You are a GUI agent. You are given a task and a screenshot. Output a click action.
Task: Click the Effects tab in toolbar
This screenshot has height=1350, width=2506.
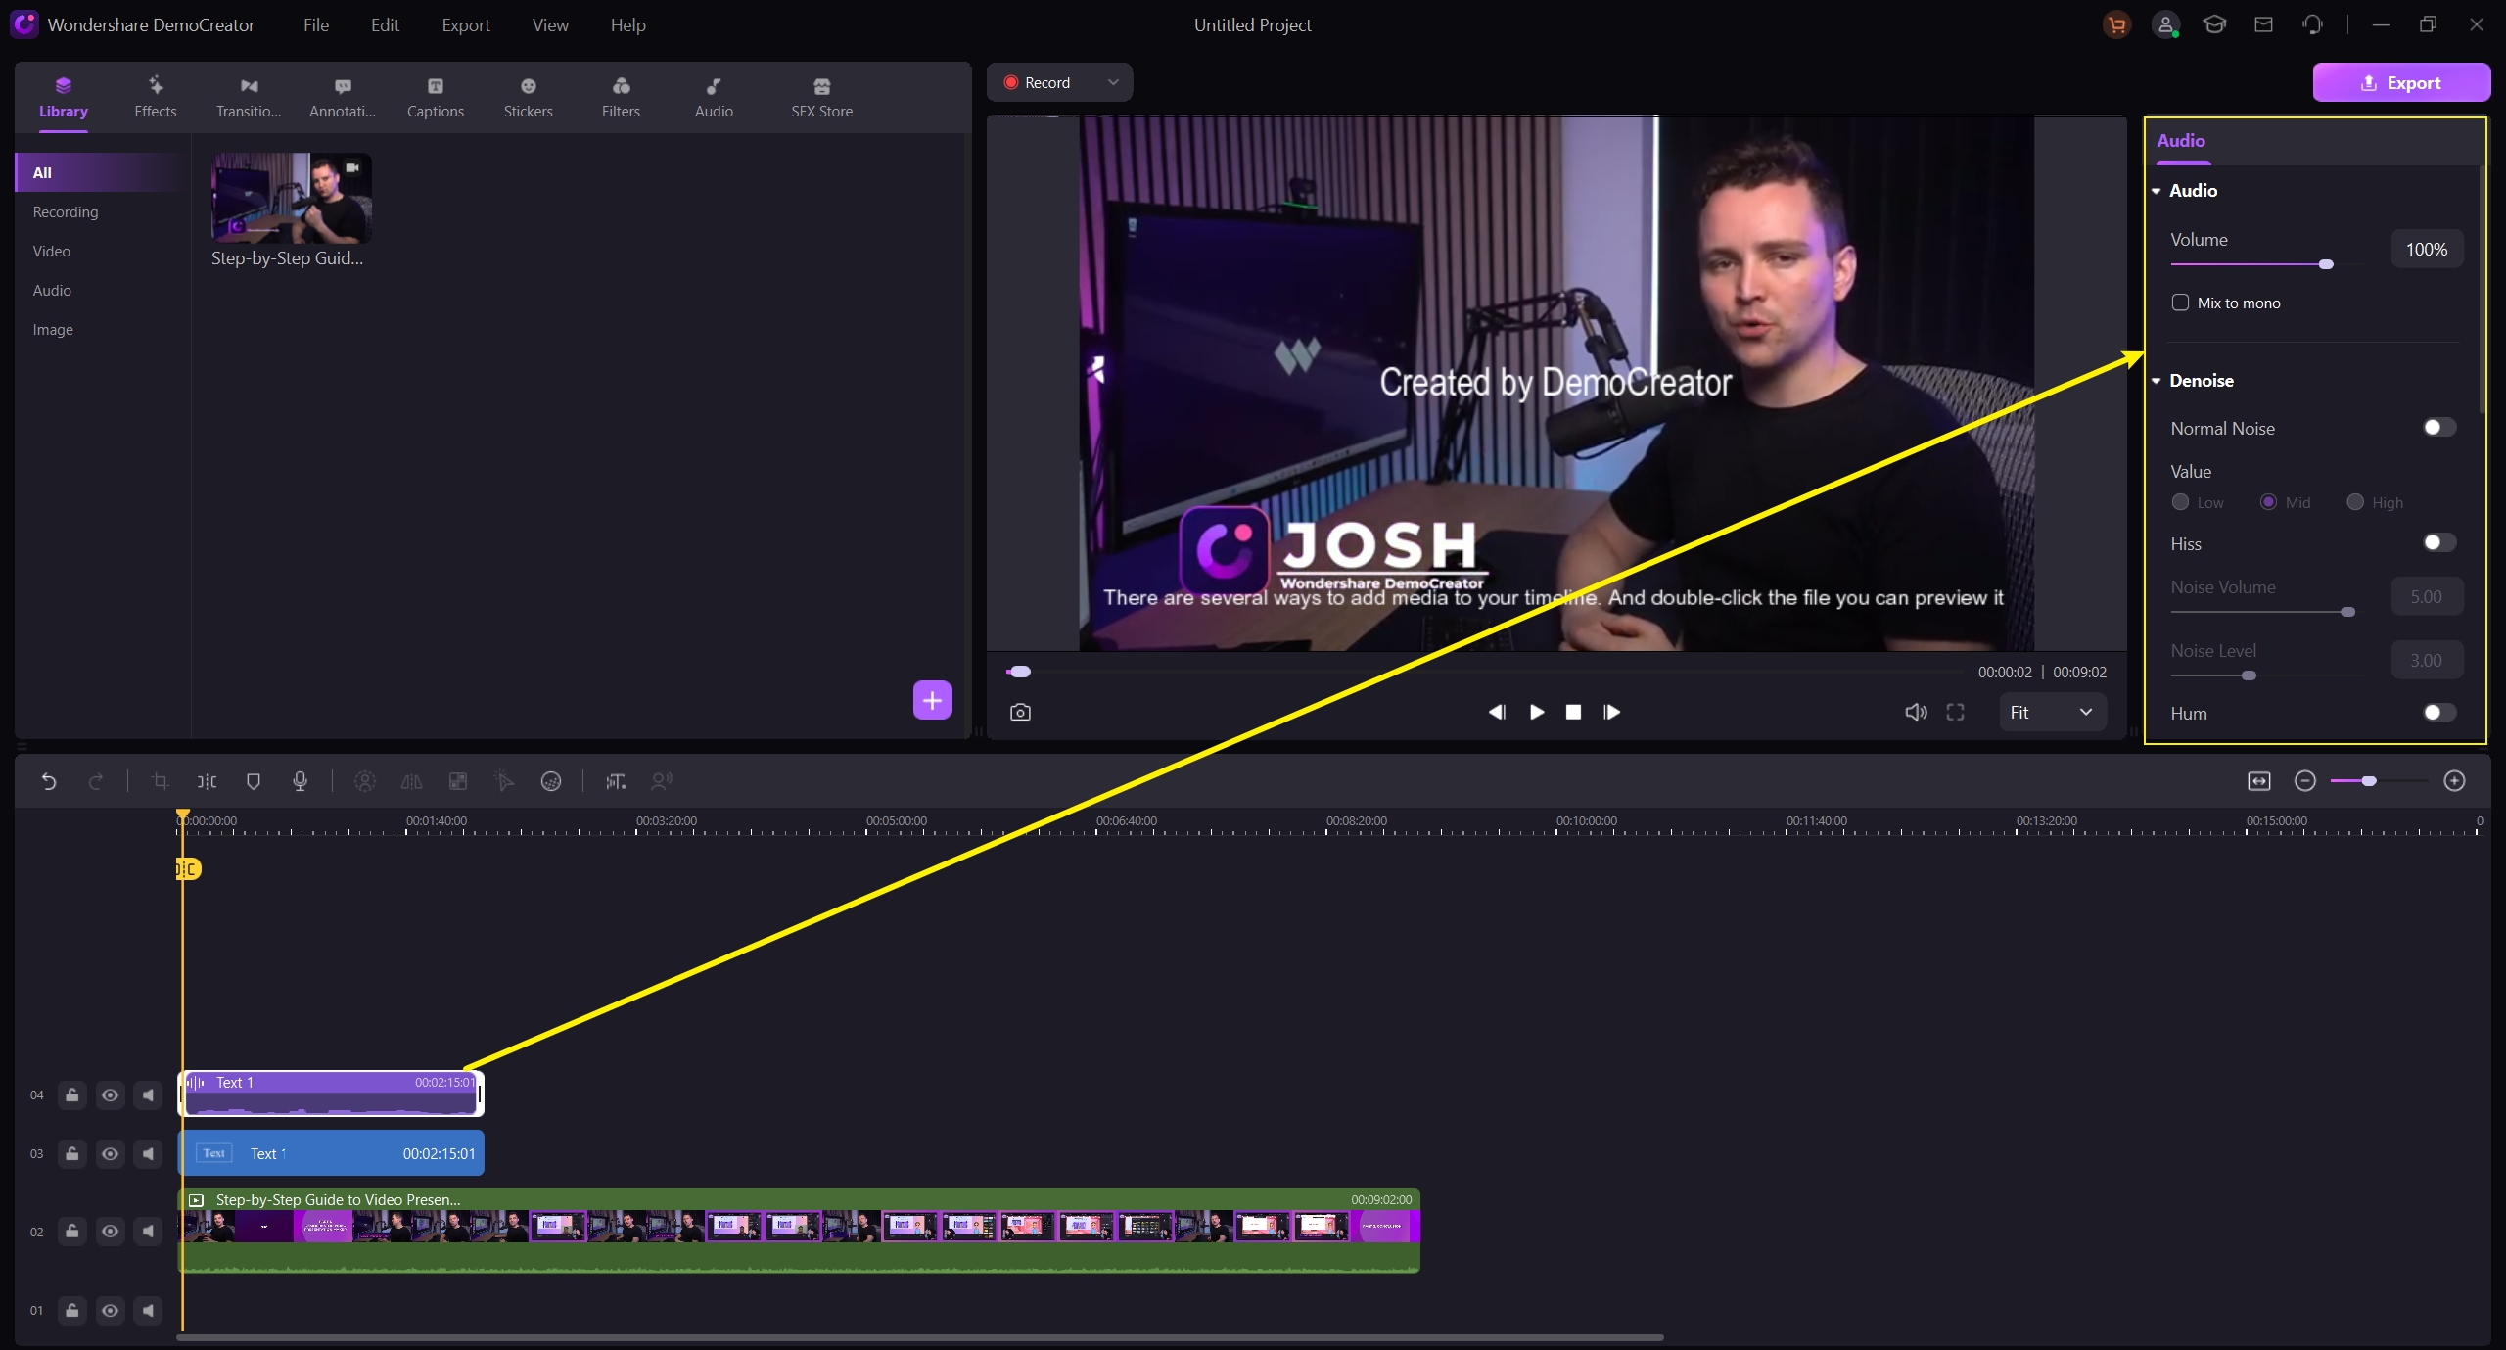pyautogui.click(x=155, y=95)
